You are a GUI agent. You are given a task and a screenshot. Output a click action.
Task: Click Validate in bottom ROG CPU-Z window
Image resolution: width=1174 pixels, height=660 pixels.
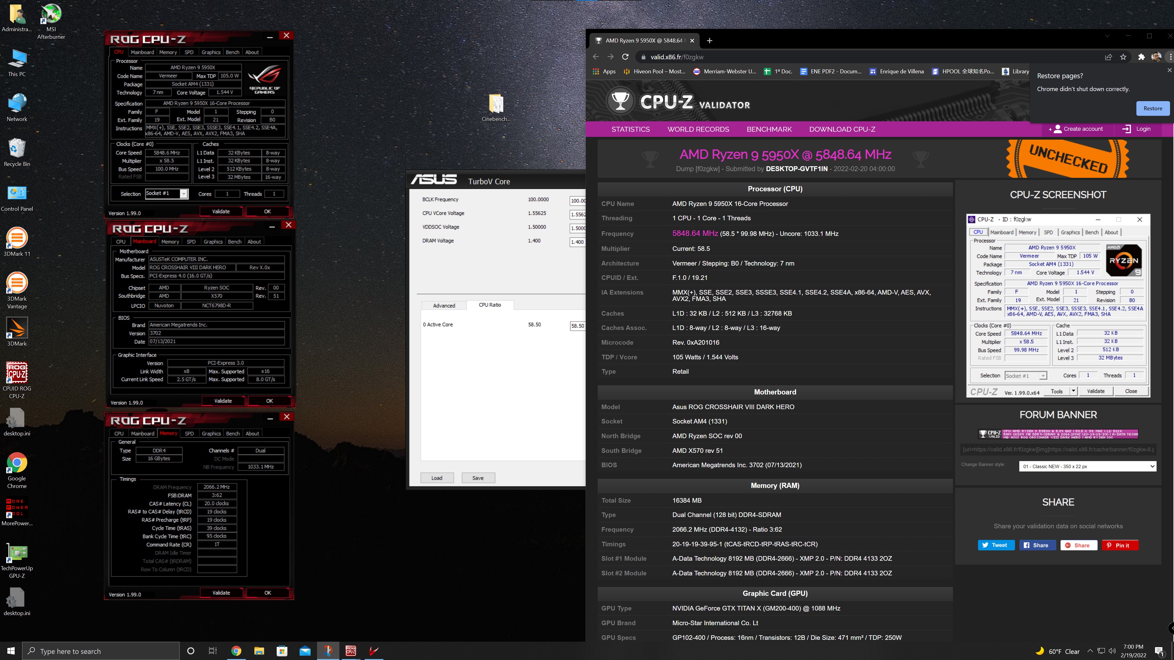(x=221, y=592)
